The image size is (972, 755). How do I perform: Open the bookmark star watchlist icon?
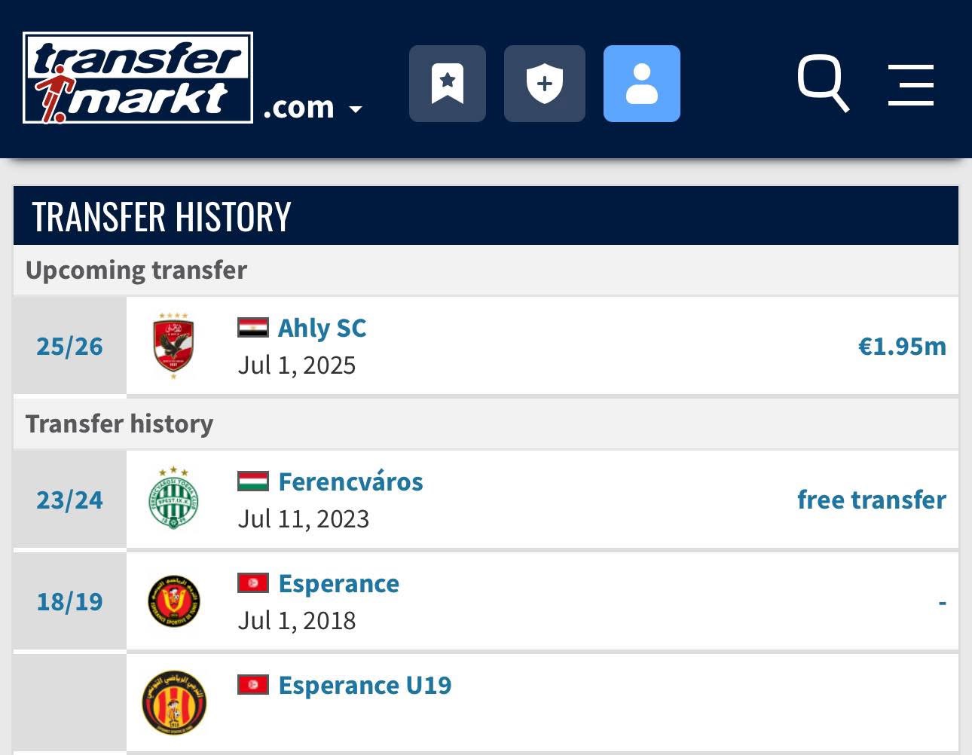click(x=448, y=84)
